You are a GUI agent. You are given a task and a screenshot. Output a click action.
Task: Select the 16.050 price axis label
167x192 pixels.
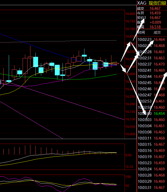point(130,127)
